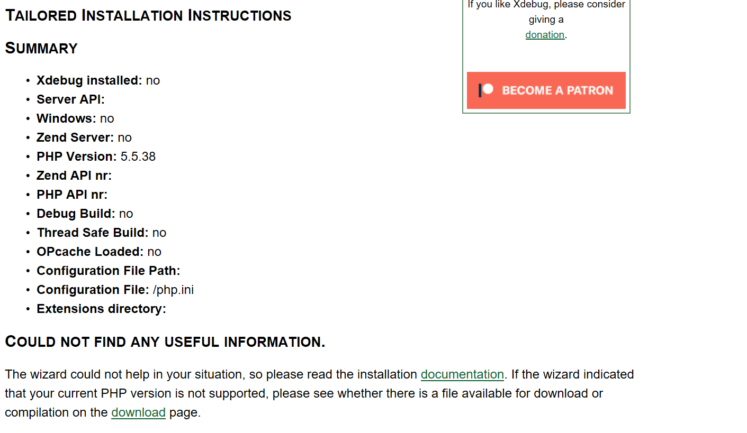
Task: Open the installation documentation link
Action: pos(462,374)
